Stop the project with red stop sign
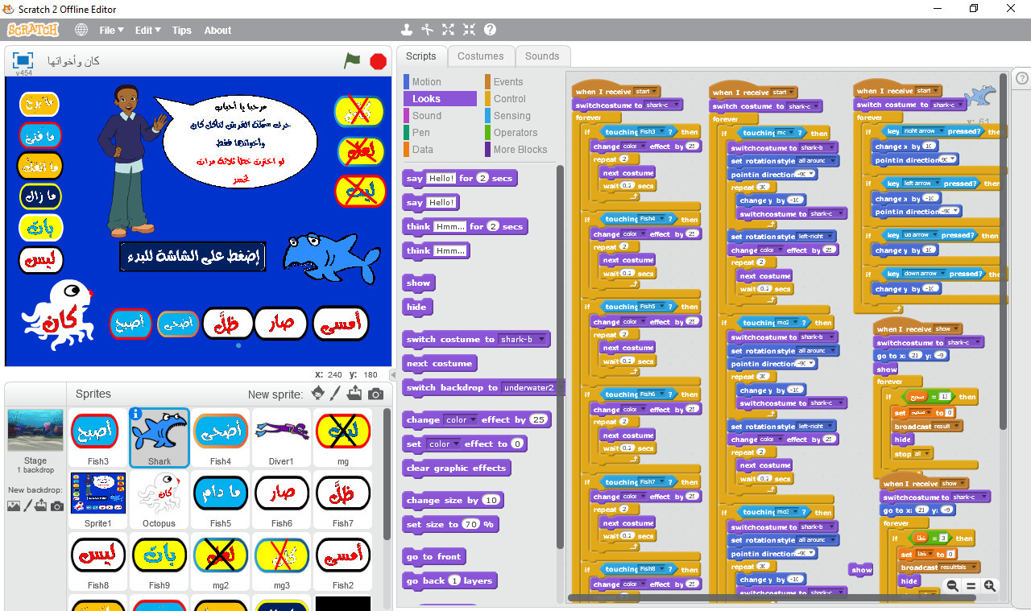Viewport: 1031px width, 611px height. click(x=378, y=61)
